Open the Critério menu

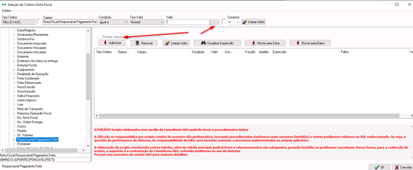(7, 11)
